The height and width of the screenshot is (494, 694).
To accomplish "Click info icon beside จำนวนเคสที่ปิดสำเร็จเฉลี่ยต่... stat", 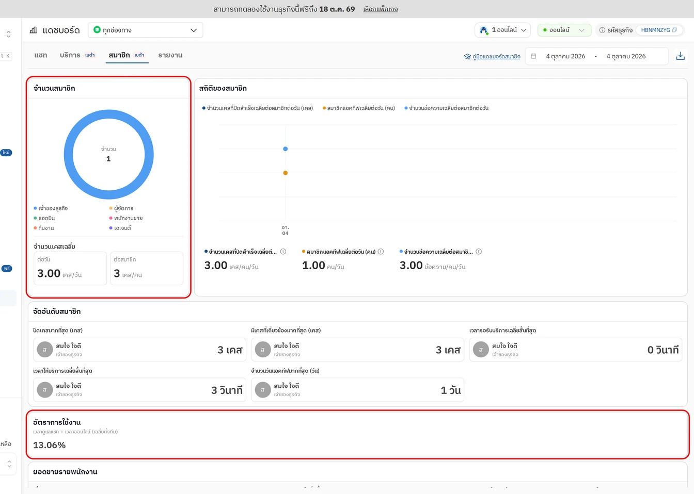I will pyautogui.click(x=283, y=252).
